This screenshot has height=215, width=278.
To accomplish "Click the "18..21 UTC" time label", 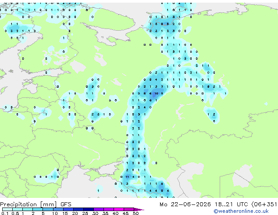I will click(x=231, y=204).
